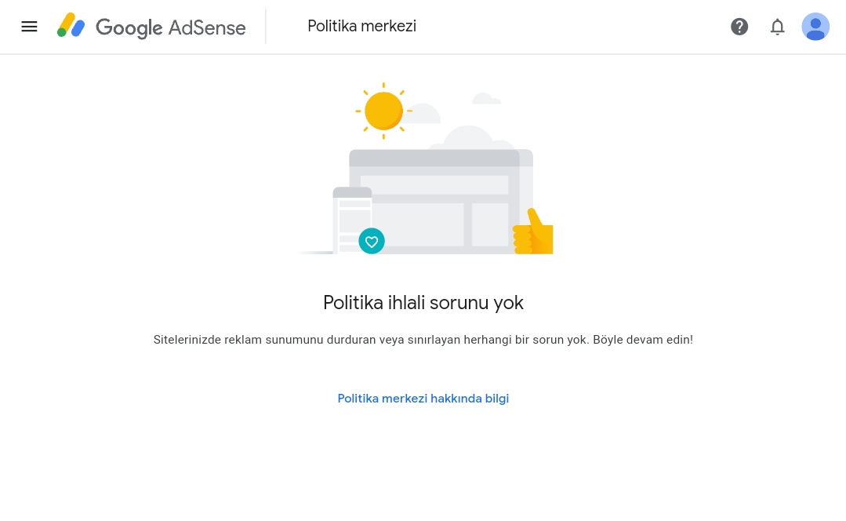Click the colorful AdSense logo mark
Screen dimensions: 846x521
pos(71,25)
